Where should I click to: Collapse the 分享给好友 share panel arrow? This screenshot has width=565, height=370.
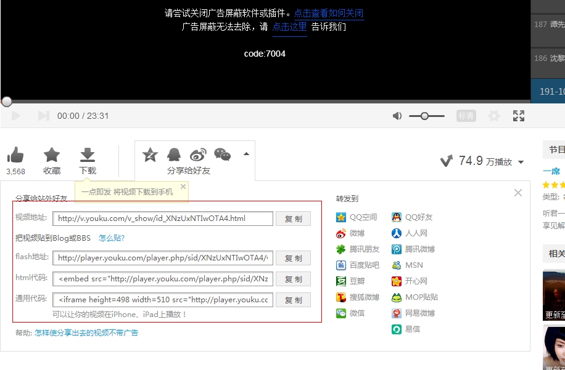pos(247,154)
